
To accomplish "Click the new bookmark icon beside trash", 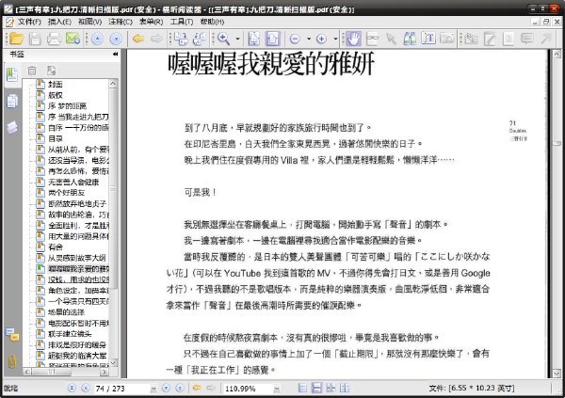I will [x=51, y=71].
